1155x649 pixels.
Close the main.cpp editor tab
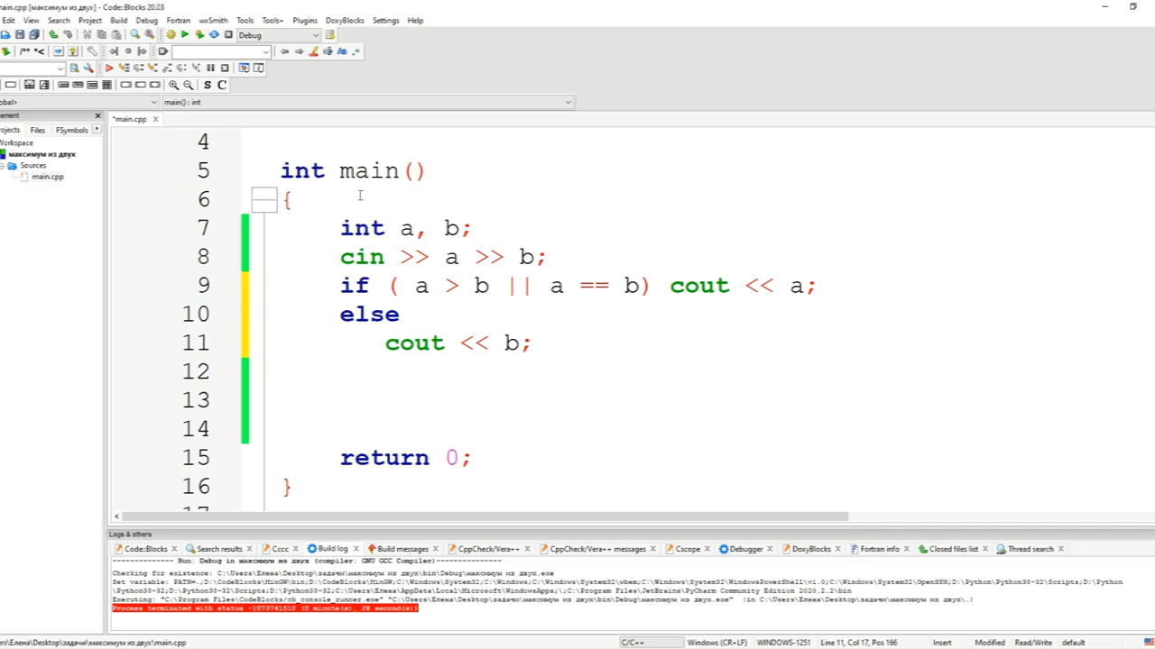pyautogui.click(x=155, y=119)
